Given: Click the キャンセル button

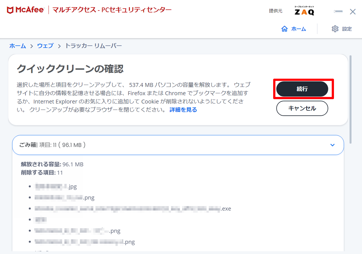Looking at the screenshot, I should tap(302, 108).
